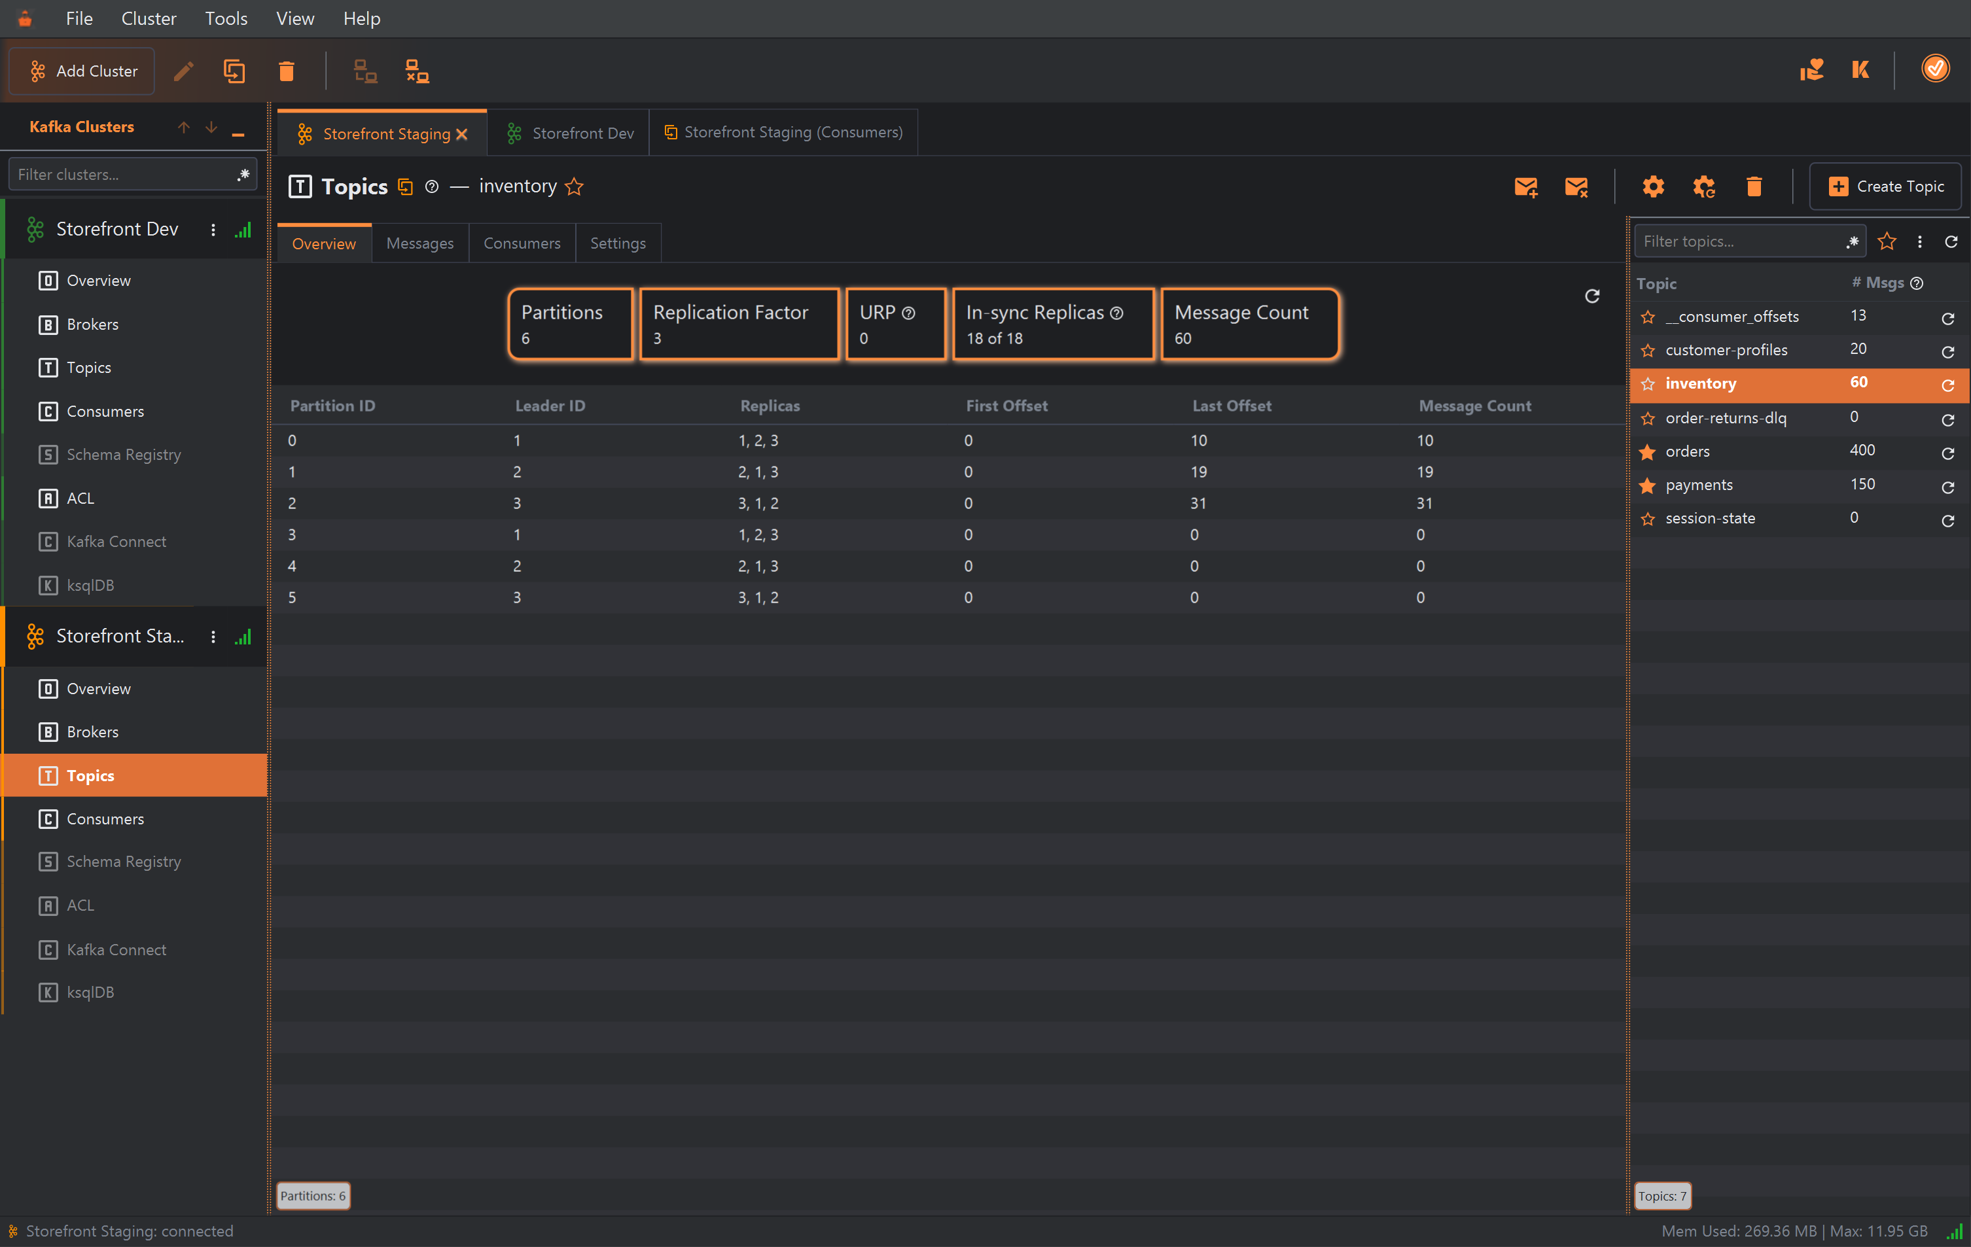Click the connect cluster toolbar icon
Image resolution: width=1971 pixels, height=1247 pixels.
tap(365, 71)
